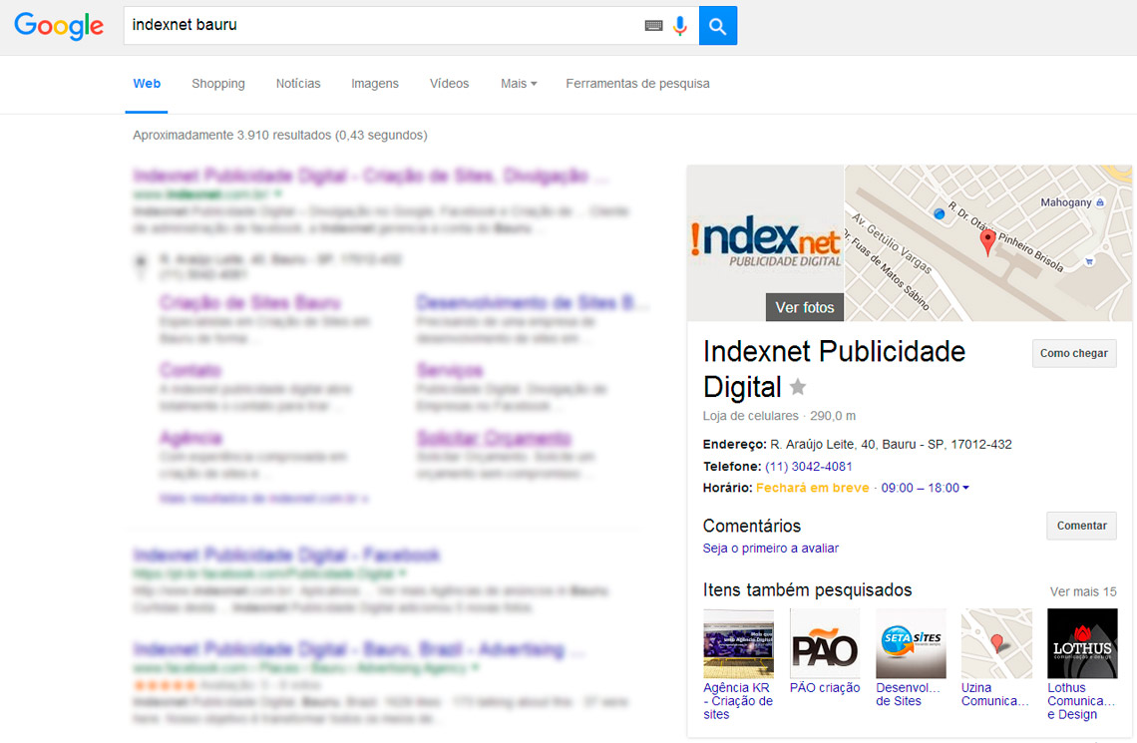Click the red map pin marker
Image resolution: width=1137 pixels, height=743 pixels.
point(988,241)
